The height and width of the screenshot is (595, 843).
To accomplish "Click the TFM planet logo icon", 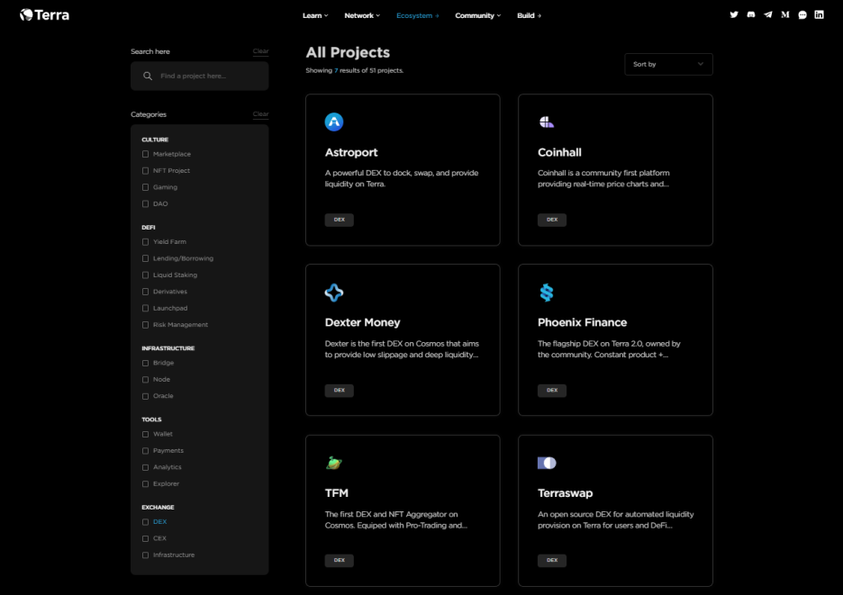I will coord(334,463).
